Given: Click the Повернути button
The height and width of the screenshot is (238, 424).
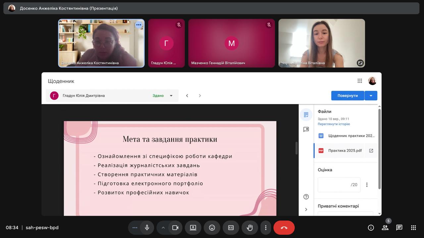Looking at the screenshot, I should click(x=347, y=96).
